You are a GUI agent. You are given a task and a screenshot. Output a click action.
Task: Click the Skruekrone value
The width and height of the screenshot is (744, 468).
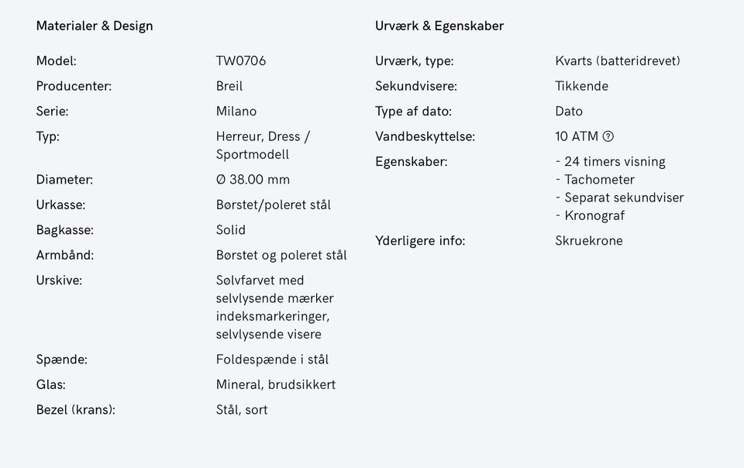[x=589, y=241]
